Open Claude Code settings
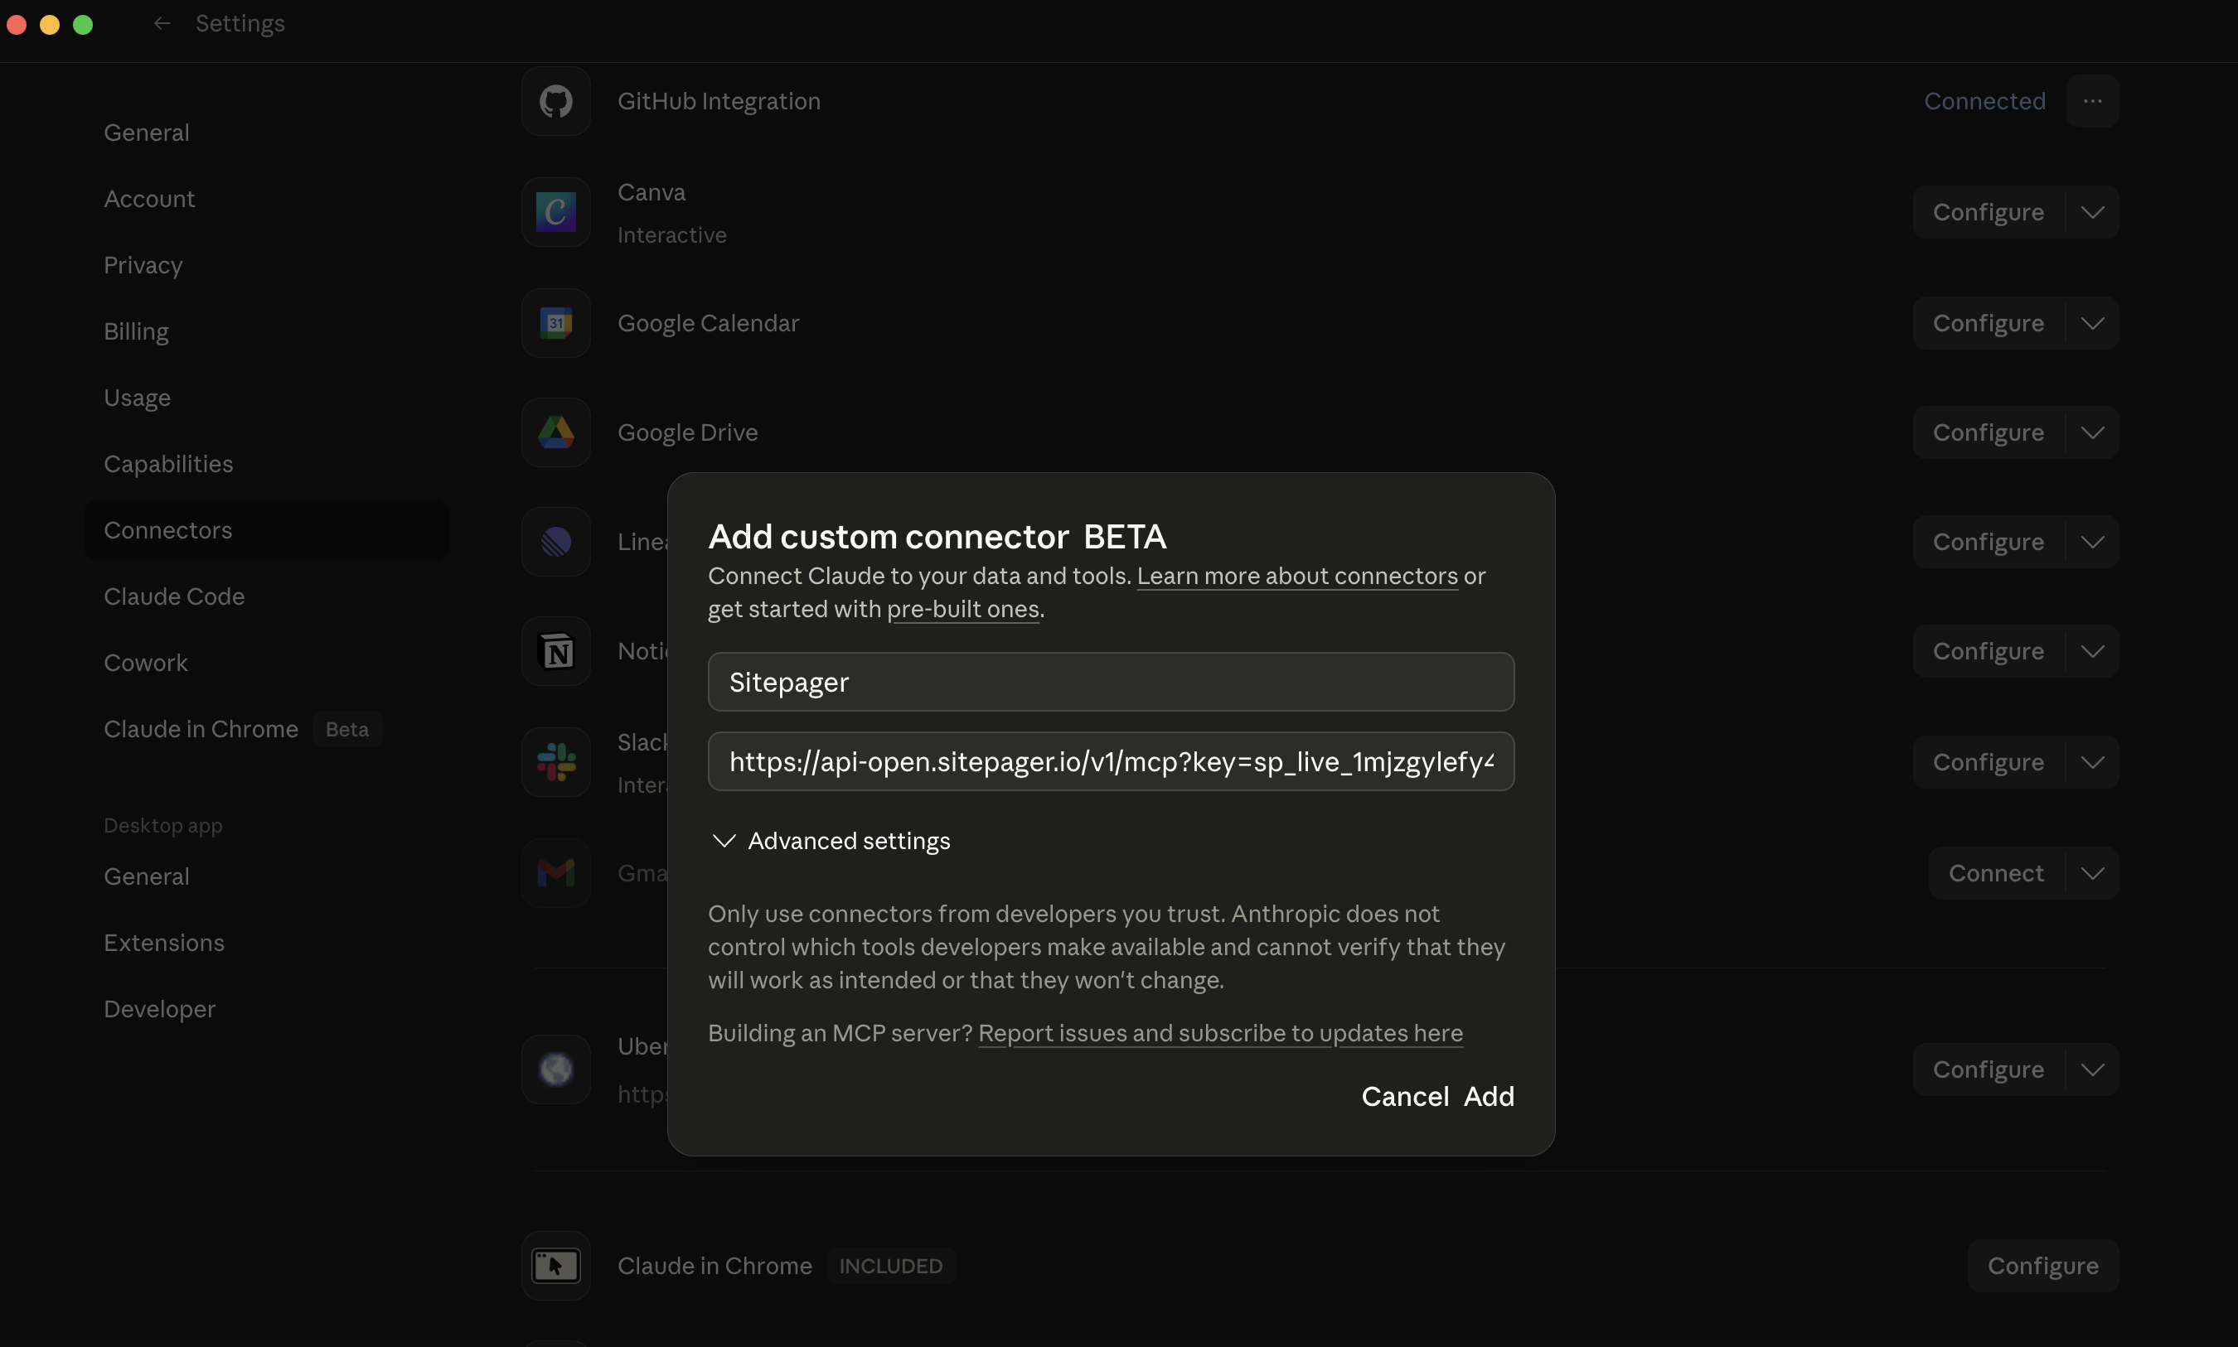 click(x=264, y=596)
